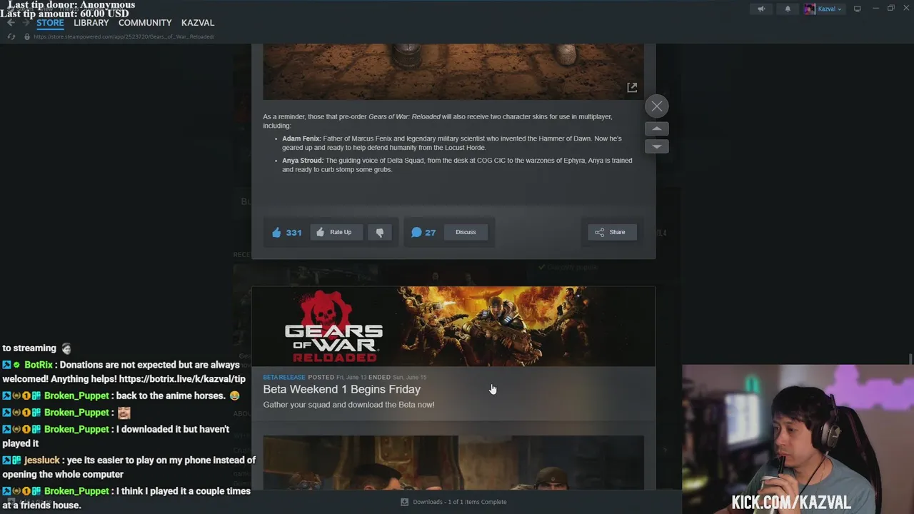Screen dimensions: 914x514
Task: Click jessluck username in chat
Action: [x=42, y=460]
